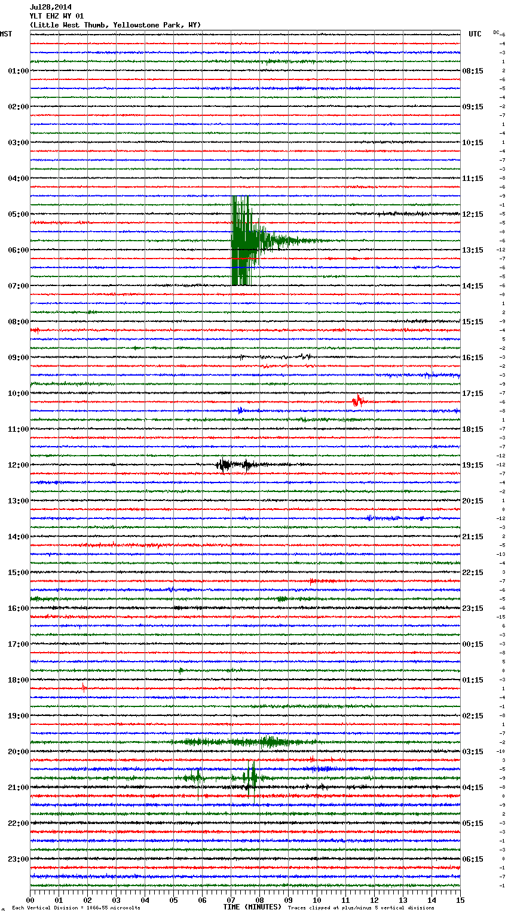Image resolution: width=508 pixels, height=916 pixels.
Task: Select the 06:00 MST time label
Action: [x=19, y=250]
